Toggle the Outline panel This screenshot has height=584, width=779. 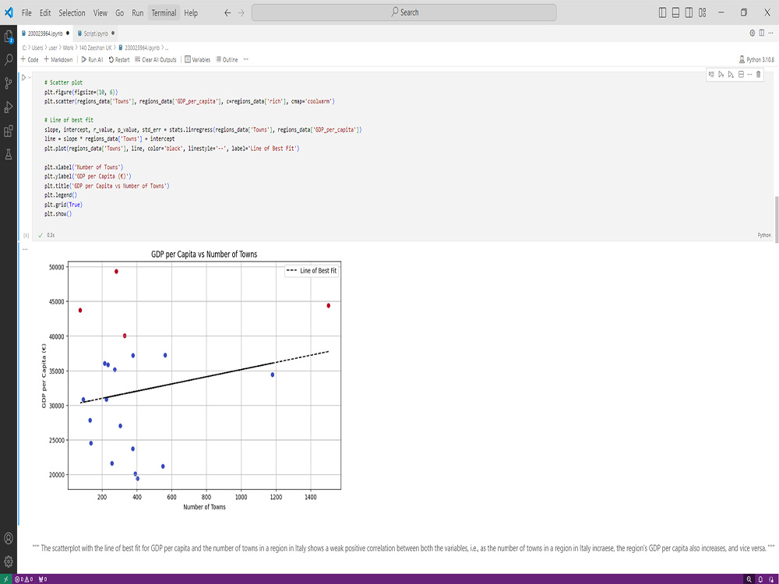(x=226, y=59)
